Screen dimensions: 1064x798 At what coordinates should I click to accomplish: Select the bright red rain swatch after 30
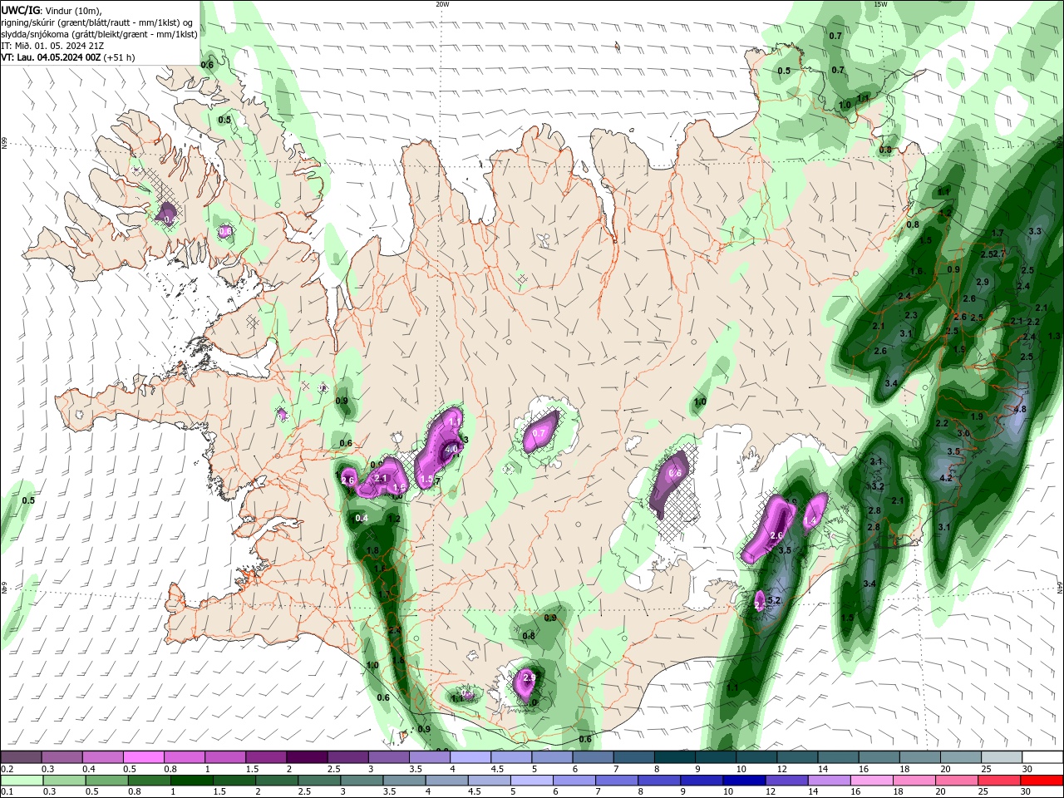coord(1042,781)
